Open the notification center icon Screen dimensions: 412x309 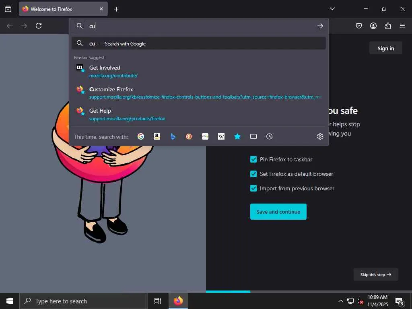tap(399, 301)
